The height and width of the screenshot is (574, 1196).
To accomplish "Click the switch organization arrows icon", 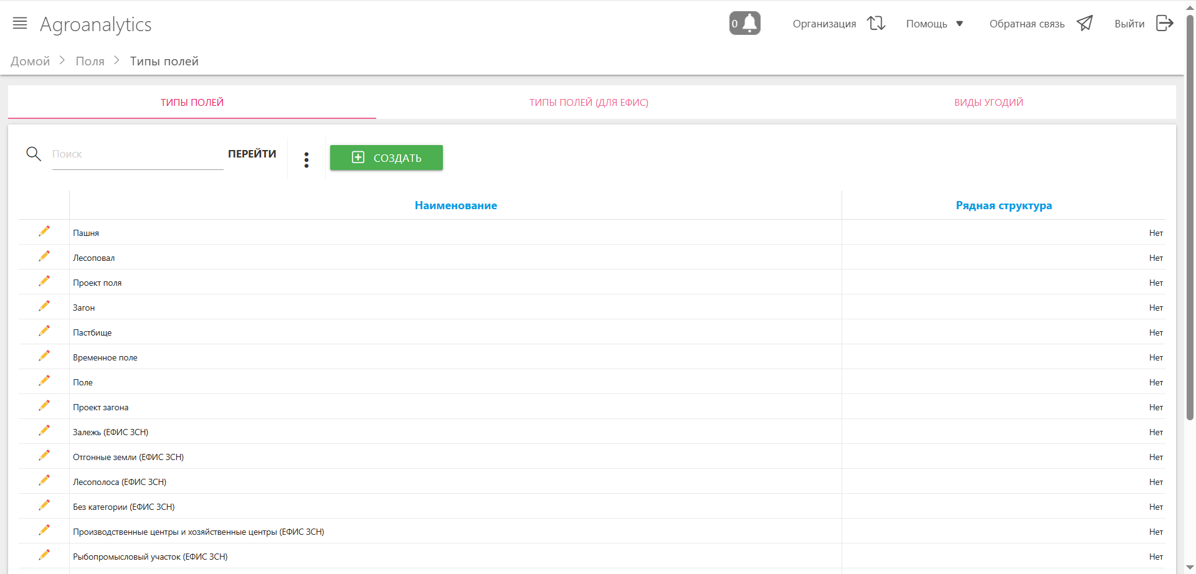I will click(876, 24).
